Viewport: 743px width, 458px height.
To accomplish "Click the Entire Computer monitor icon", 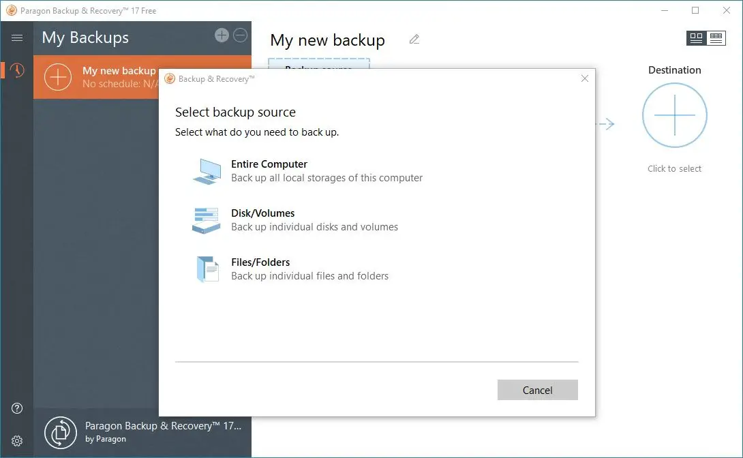I will tap(207, 171).
